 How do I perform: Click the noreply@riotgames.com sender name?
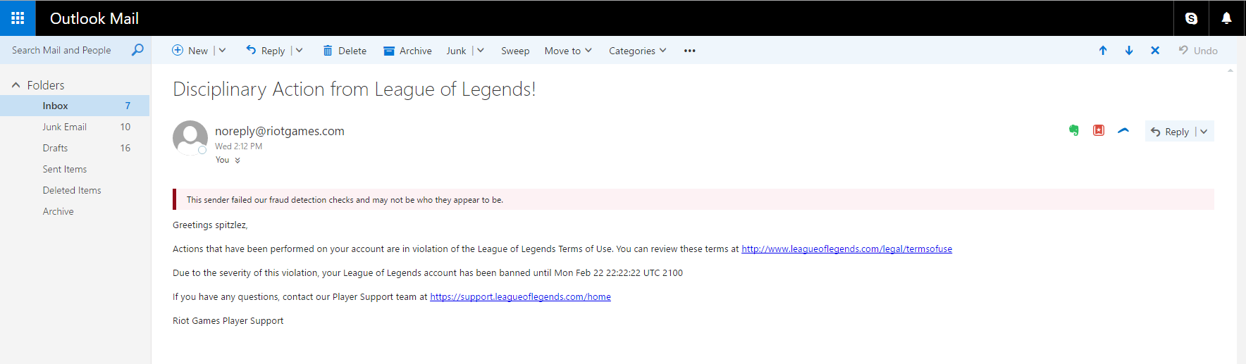[280, 131]
